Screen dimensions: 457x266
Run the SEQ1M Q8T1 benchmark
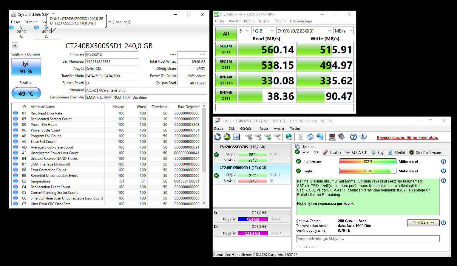point(226,49)
